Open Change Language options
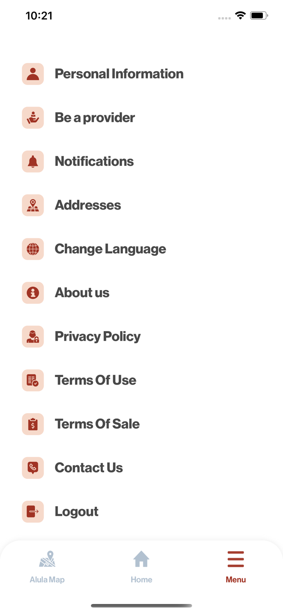Image resolution: width=283 pixels, height=613 pixels. 110,249
